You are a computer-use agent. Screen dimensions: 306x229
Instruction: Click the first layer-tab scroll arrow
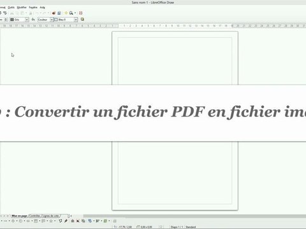[x=1, y=216]
